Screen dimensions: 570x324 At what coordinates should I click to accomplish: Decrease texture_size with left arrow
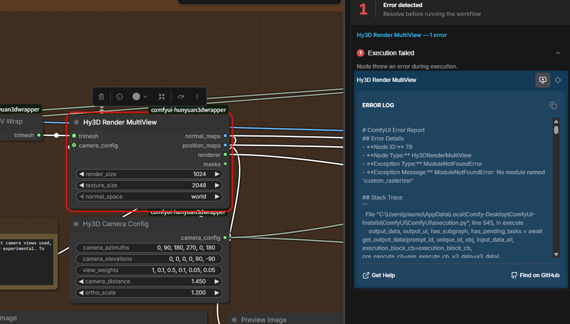click(x=81, y=185)
